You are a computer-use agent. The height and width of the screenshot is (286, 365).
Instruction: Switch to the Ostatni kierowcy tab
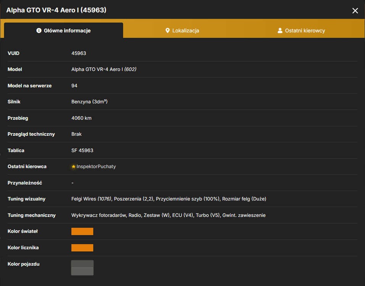click(x=301, y=31)
